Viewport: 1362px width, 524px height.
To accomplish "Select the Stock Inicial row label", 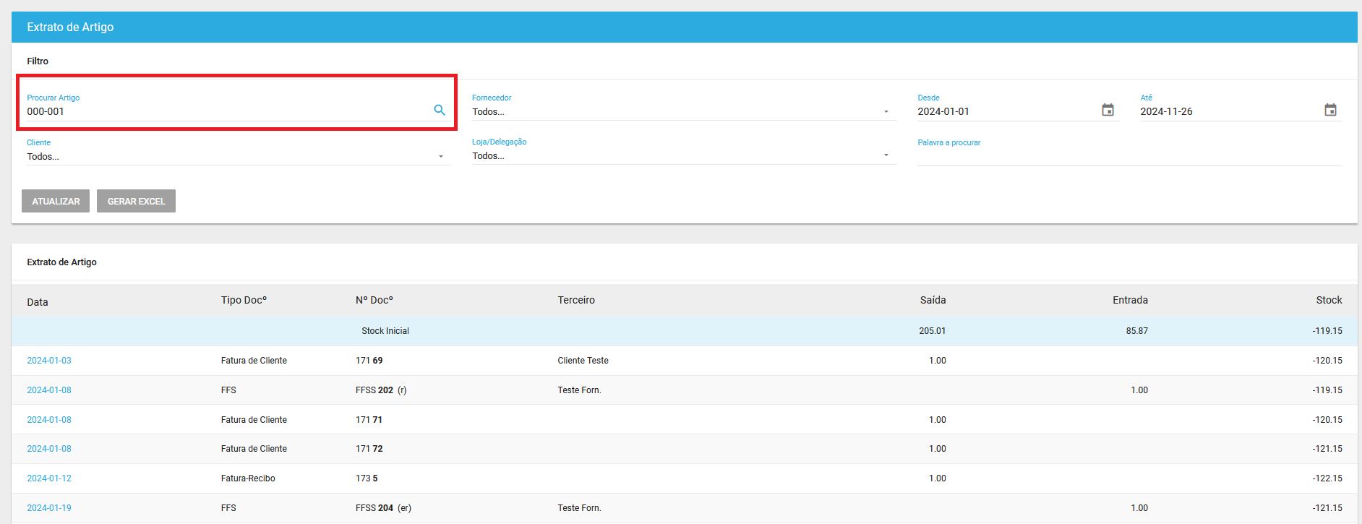I will tap(385, 331).
